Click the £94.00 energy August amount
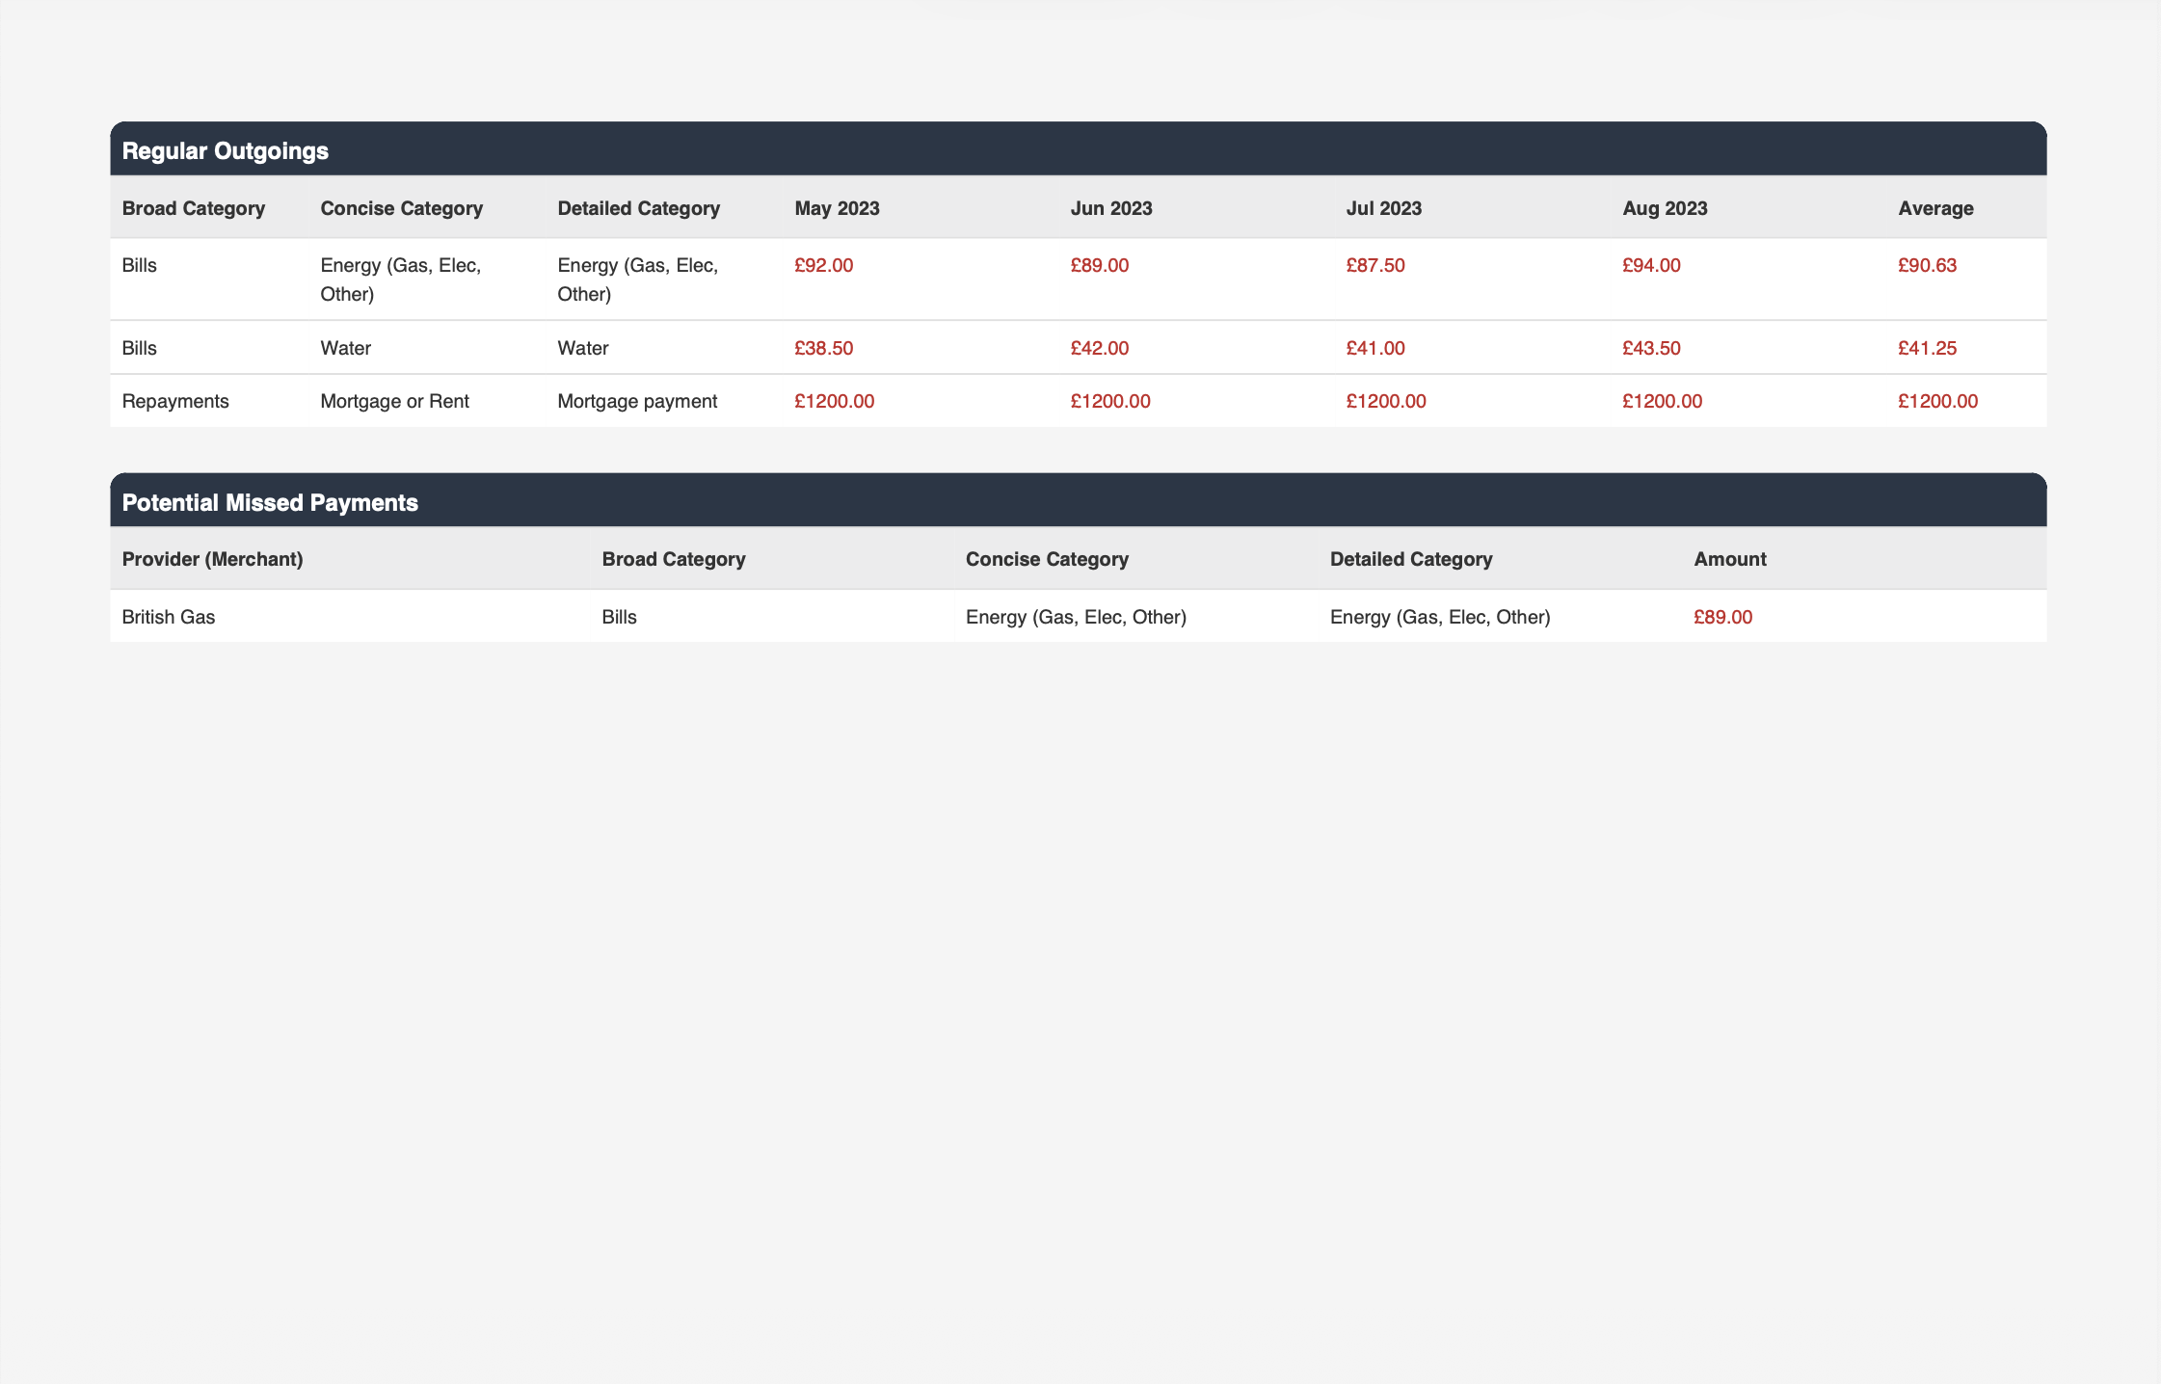Screen dimensions: 2161x1384 (x=1651, y=265)
